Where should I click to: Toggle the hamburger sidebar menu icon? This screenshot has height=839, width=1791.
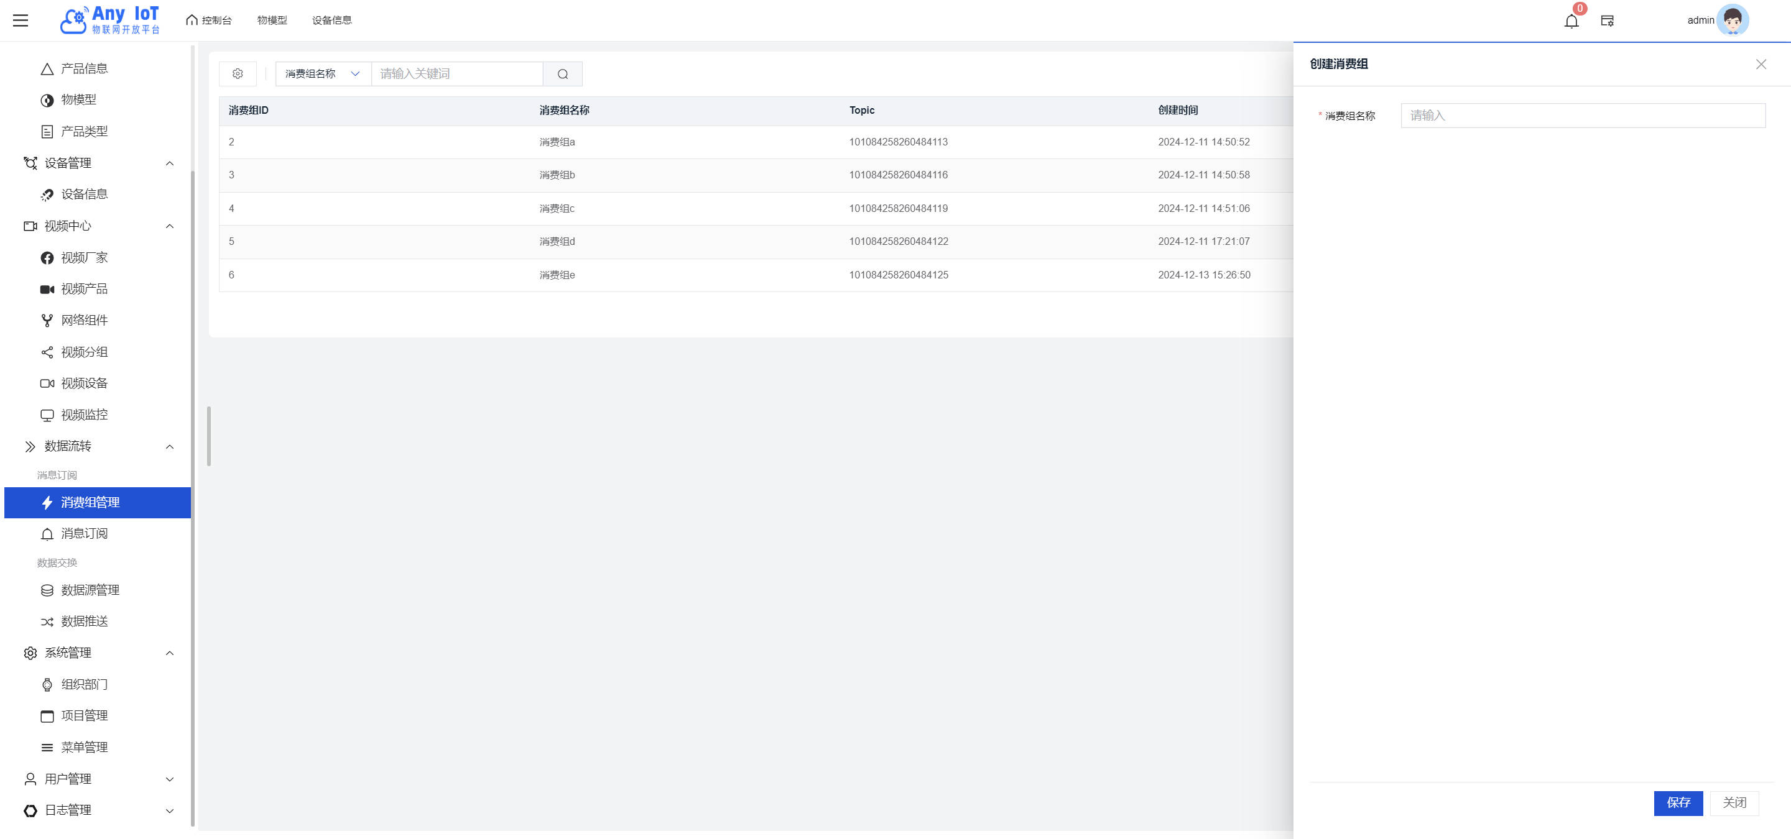pos(21,20)
